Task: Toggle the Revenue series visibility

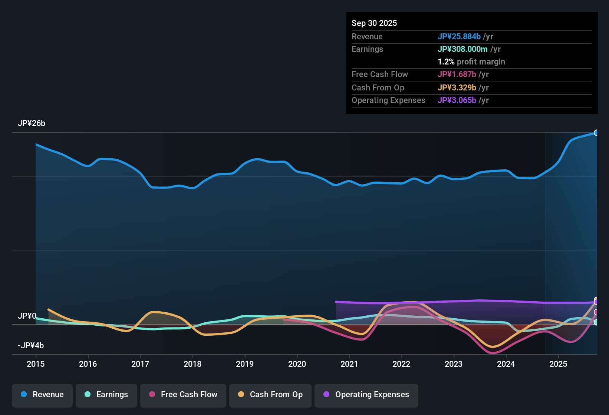Action: tap(42, 395)
